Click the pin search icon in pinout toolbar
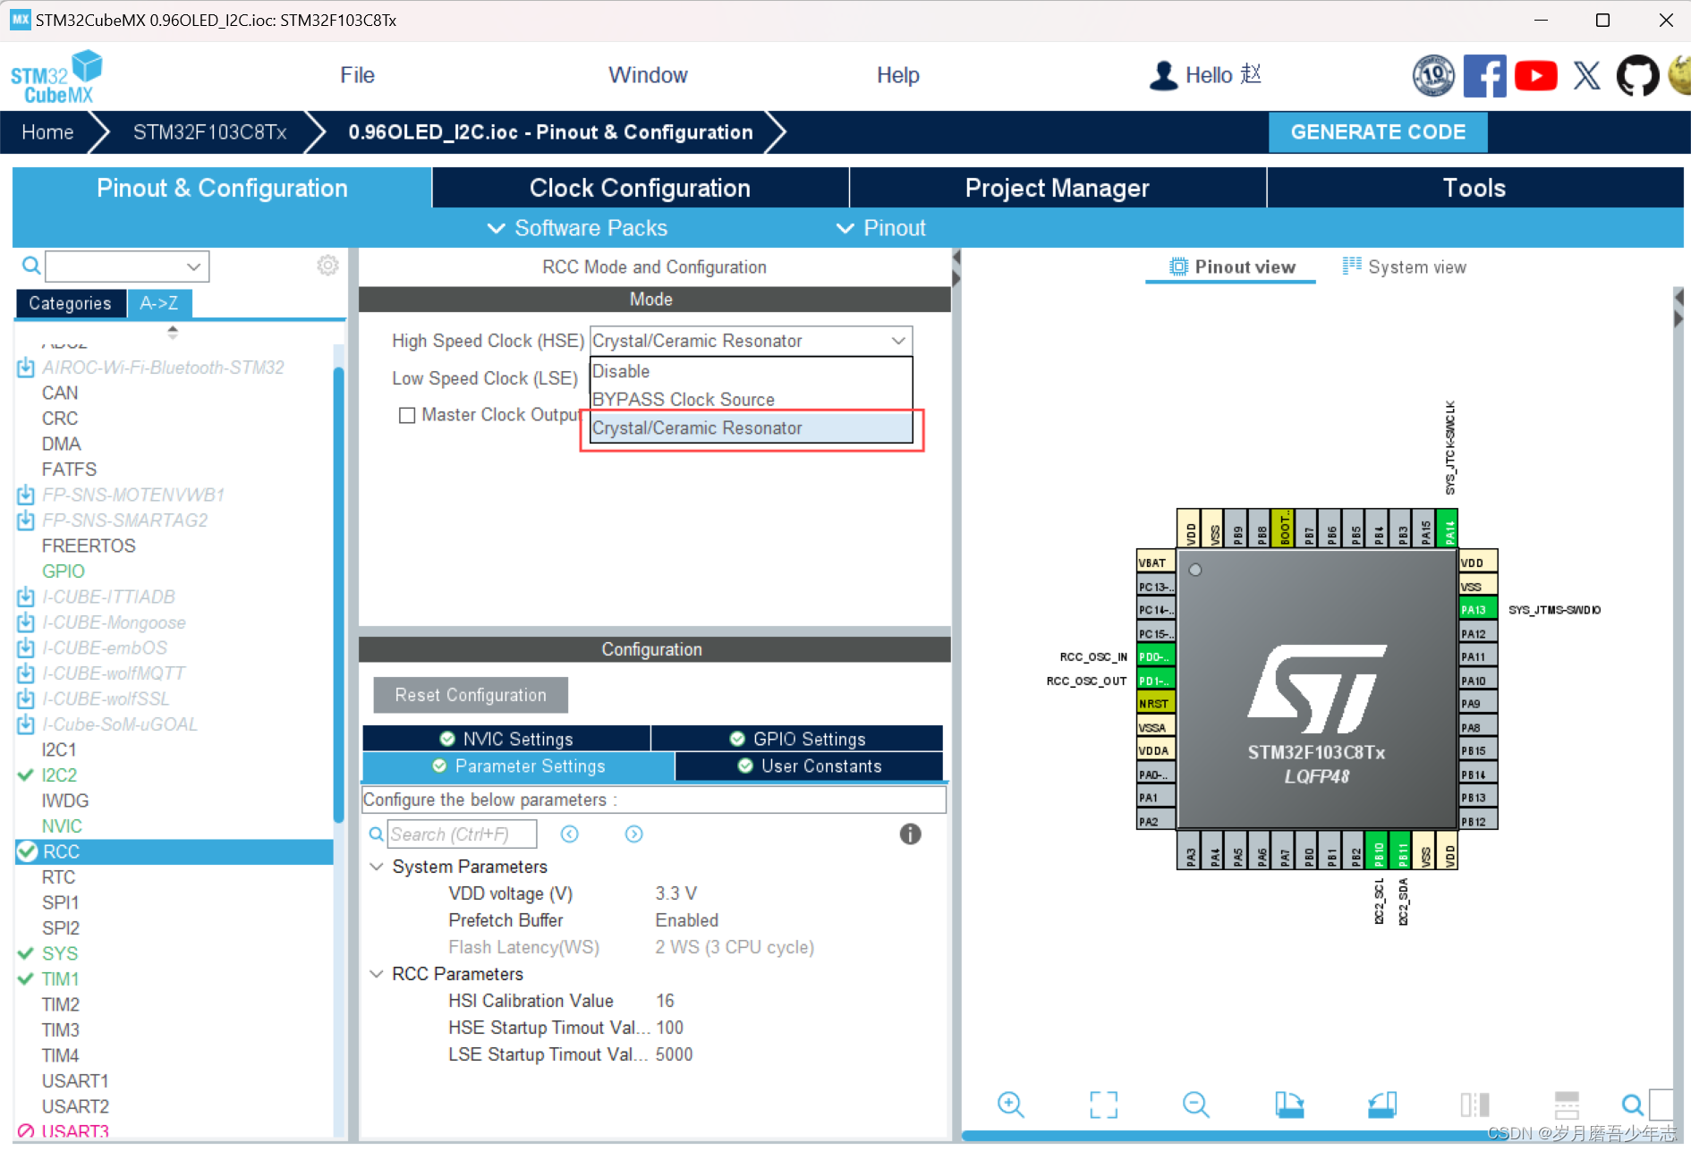The height and width of the screenshot is (1151, 1691). 1632,1104
